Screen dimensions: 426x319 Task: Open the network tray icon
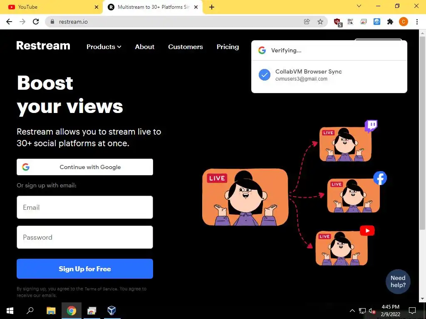[x=362, y=311]
